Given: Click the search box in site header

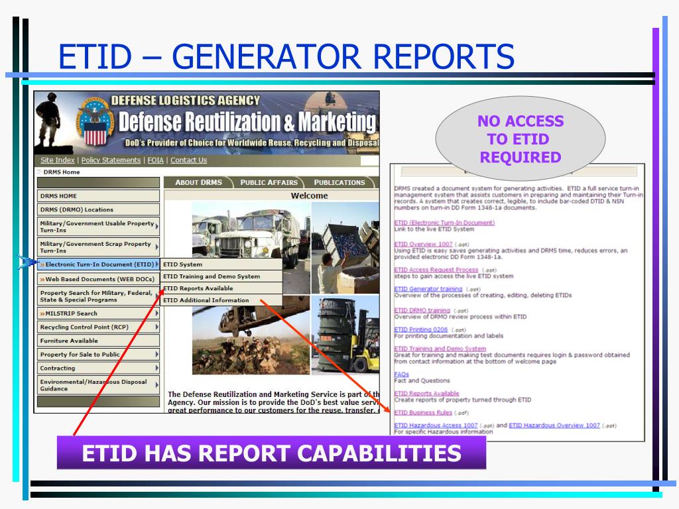Looking at the screenshot, I should (370, 160).
